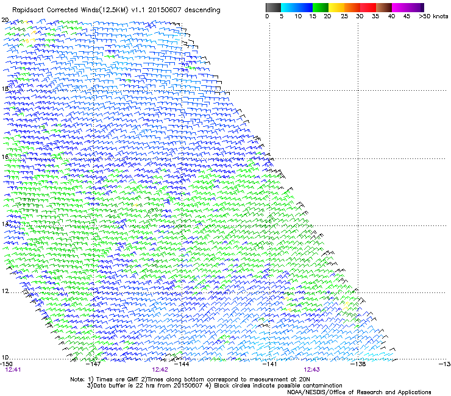Click the 'NOAA/NESDIS/Office of Research and Applications' credit

coord(359,392)
